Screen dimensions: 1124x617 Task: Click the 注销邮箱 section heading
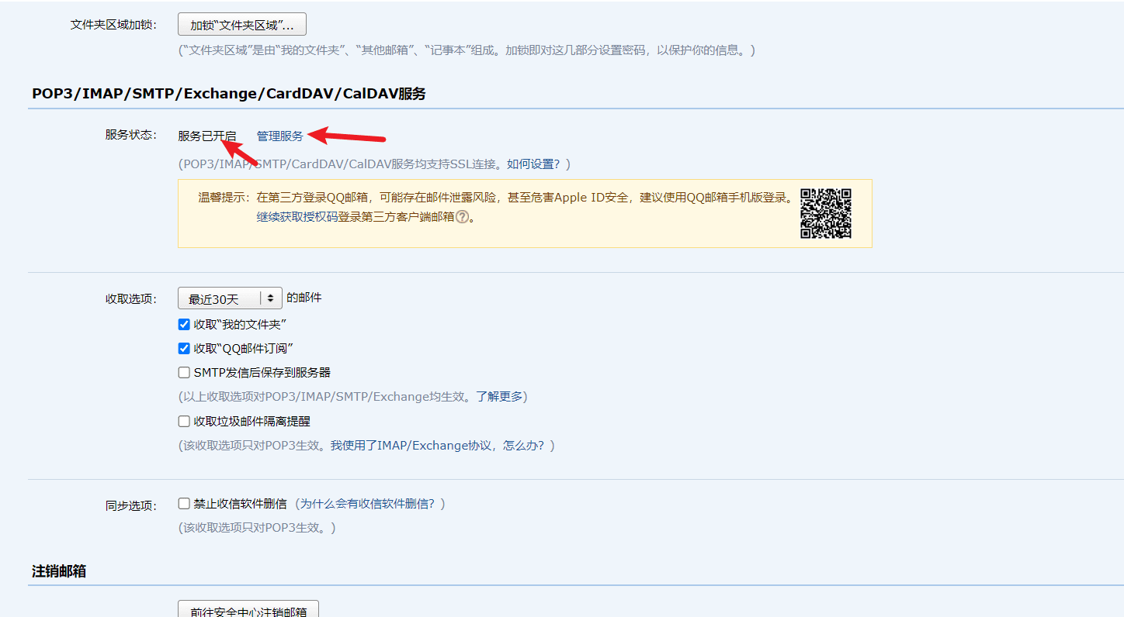click(x=59, y=571)
